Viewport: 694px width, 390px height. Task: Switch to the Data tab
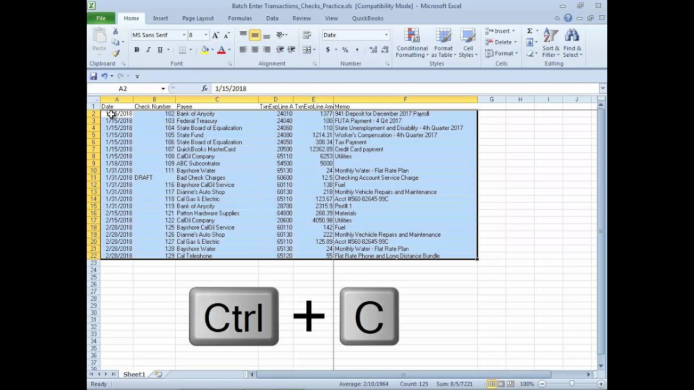pos(272,18)
